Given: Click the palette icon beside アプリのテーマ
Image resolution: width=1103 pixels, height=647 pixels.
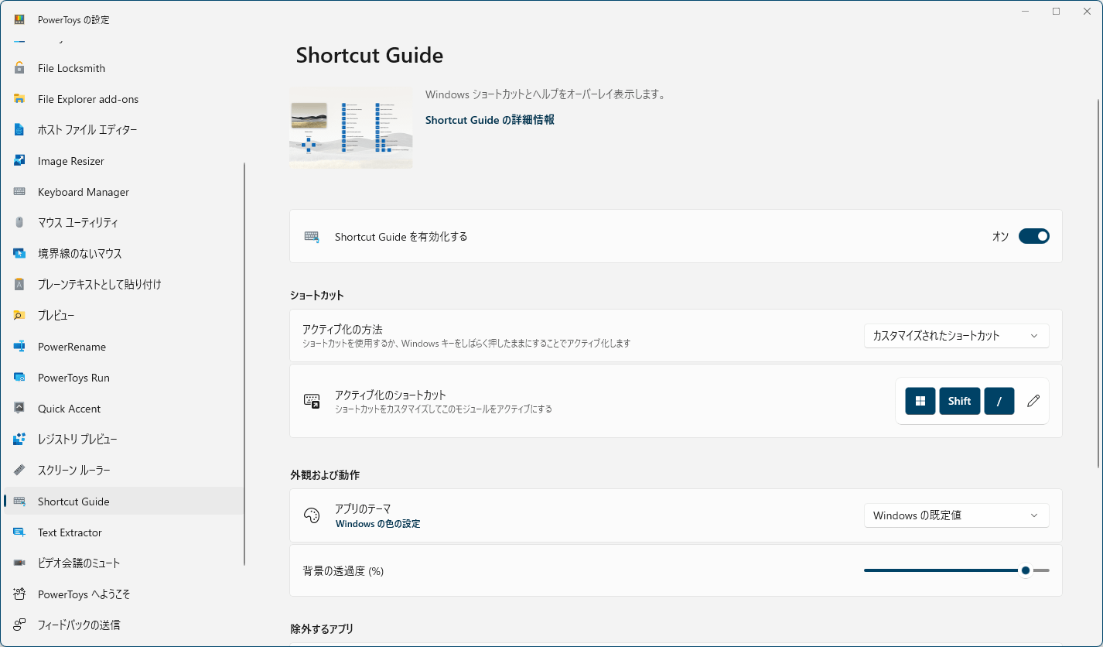Looking at the screenshot, I should pos(312,515).
